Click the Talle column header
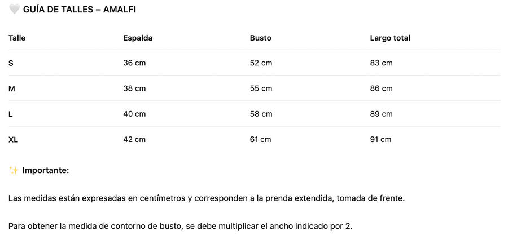The image size is (508, 239). pos(17,38)
